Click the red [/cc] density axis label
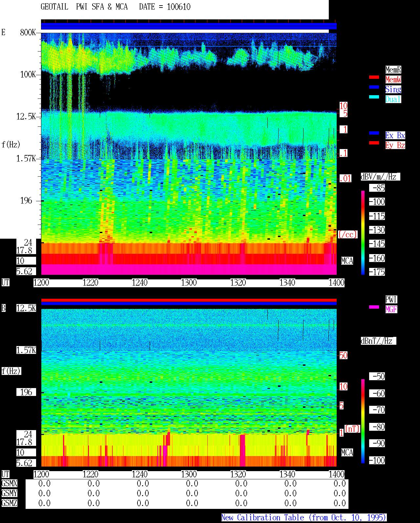420x523 pixels. tap(348, 235)
